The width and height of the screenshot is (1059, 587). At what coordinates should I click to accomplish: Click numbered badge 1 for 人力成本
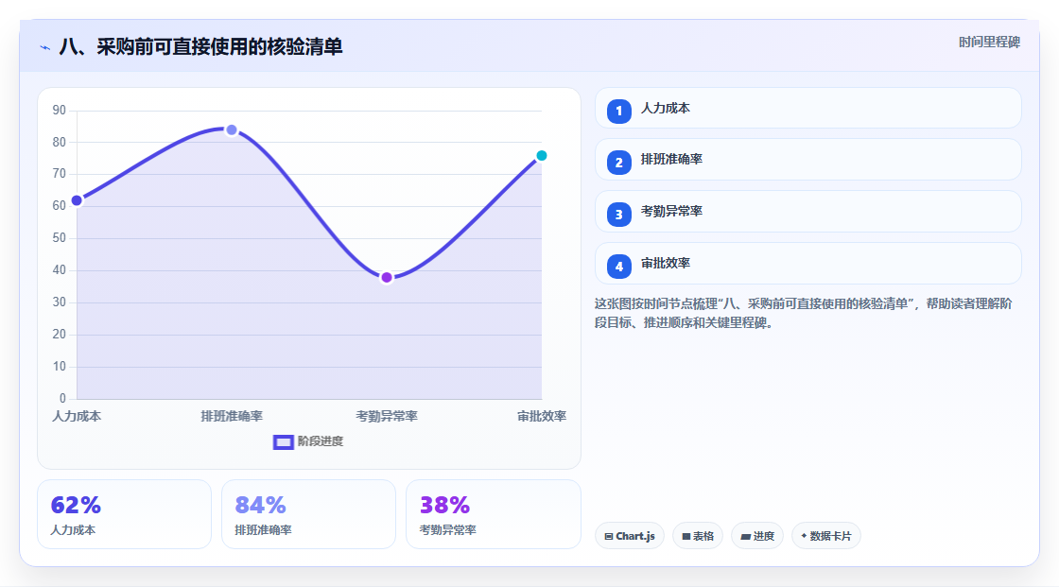click(x=618, y=111)
